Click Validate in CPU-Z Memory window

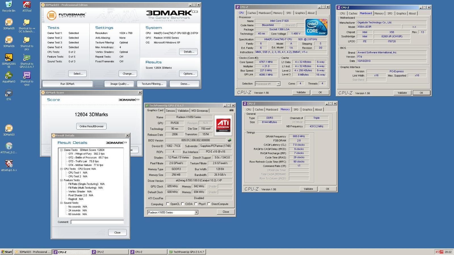click(x=308, y=189)
